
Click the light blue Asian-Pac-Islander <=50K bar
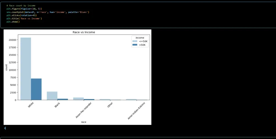point(78,99)
